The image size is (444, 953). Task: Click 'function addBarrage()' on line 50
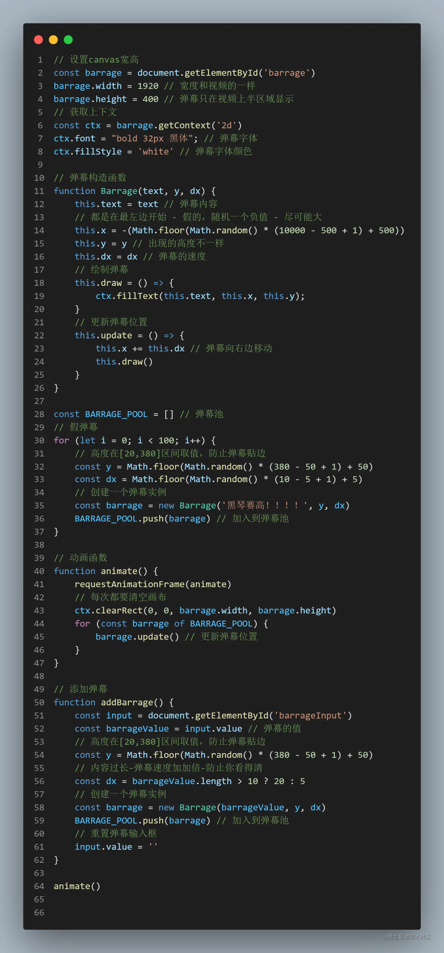tap(108, 703)
